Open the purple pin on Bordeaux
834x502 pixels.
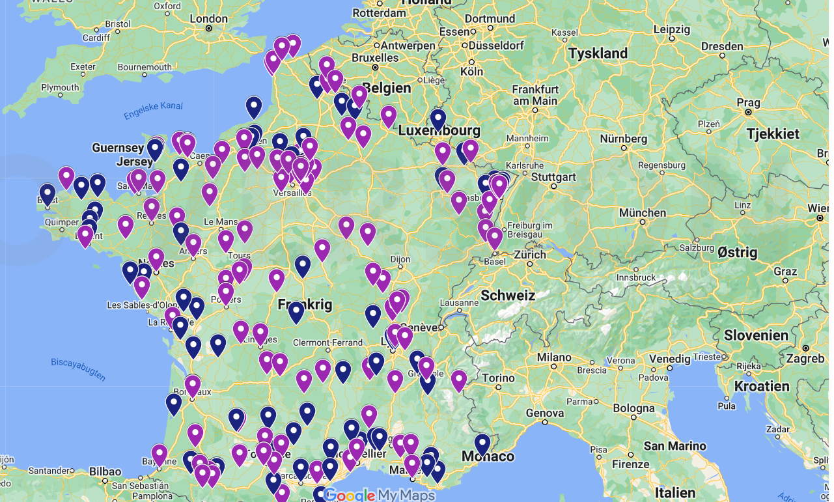tap(192, 385)
